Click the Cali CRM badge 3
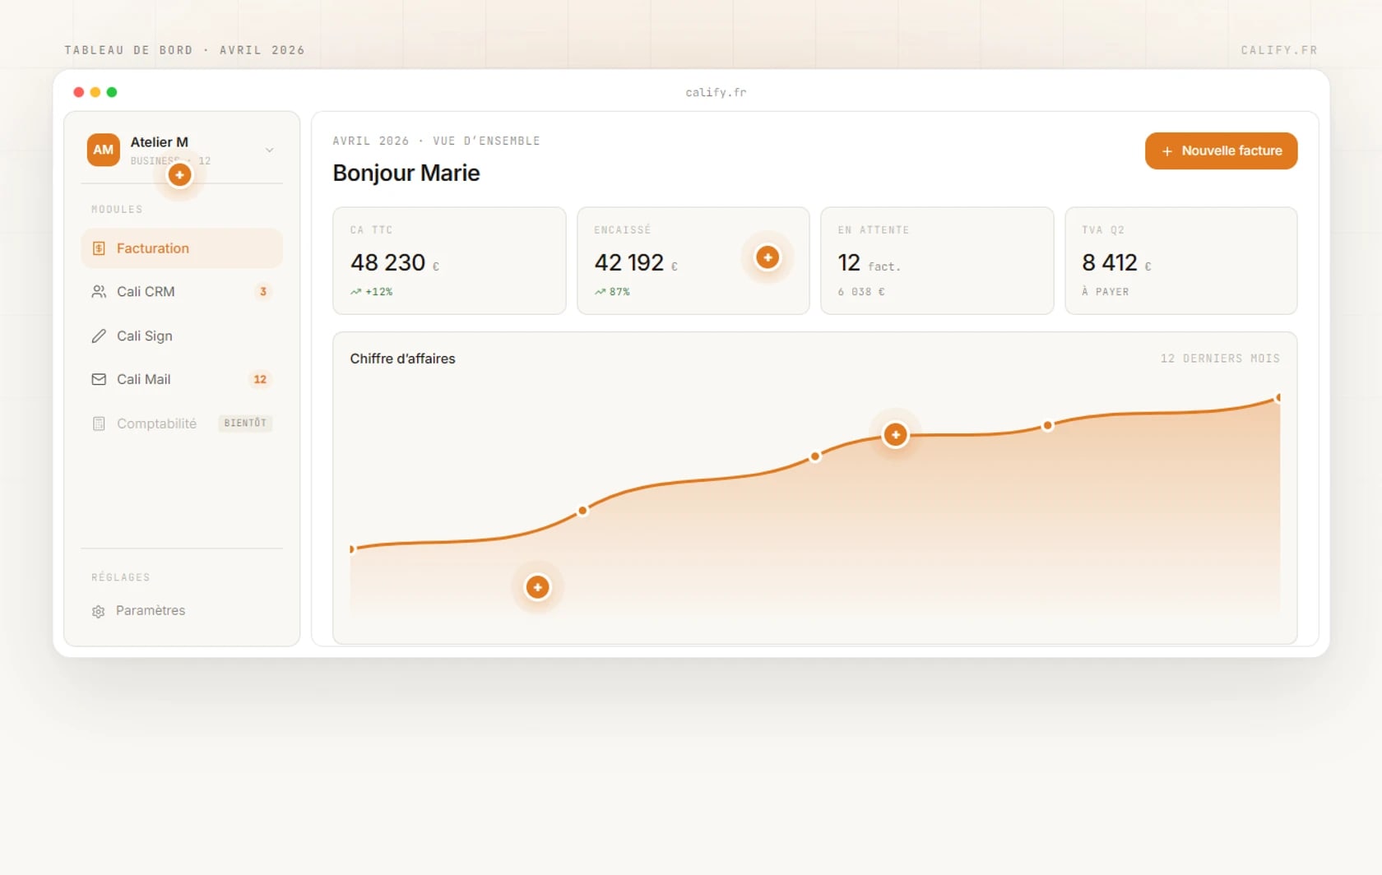Image resolution: width=1382 pixels, height=875 pixels. coord(263,292)
